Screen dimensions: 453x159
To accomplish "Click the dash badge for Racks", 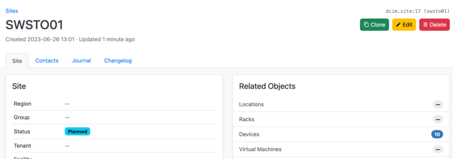I will [438, 119].
